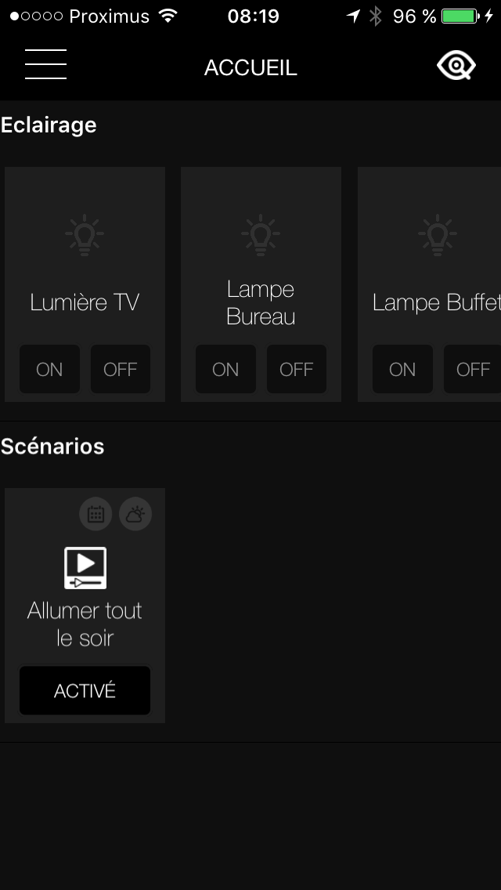The height and width of the screenshot is (890, 501).
Task: Tap the scenario play screen icon
Action: 85,568
